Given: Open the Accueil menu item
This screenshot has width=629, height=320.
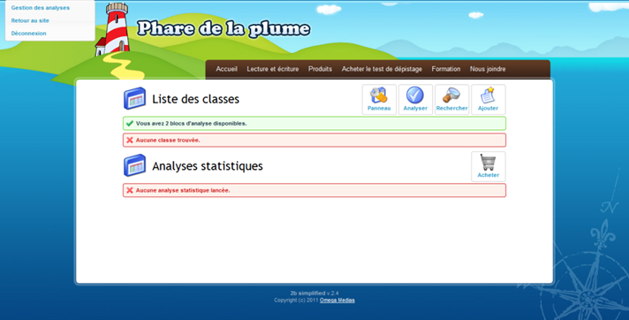Looking at the screenshot, I should 227,69.
